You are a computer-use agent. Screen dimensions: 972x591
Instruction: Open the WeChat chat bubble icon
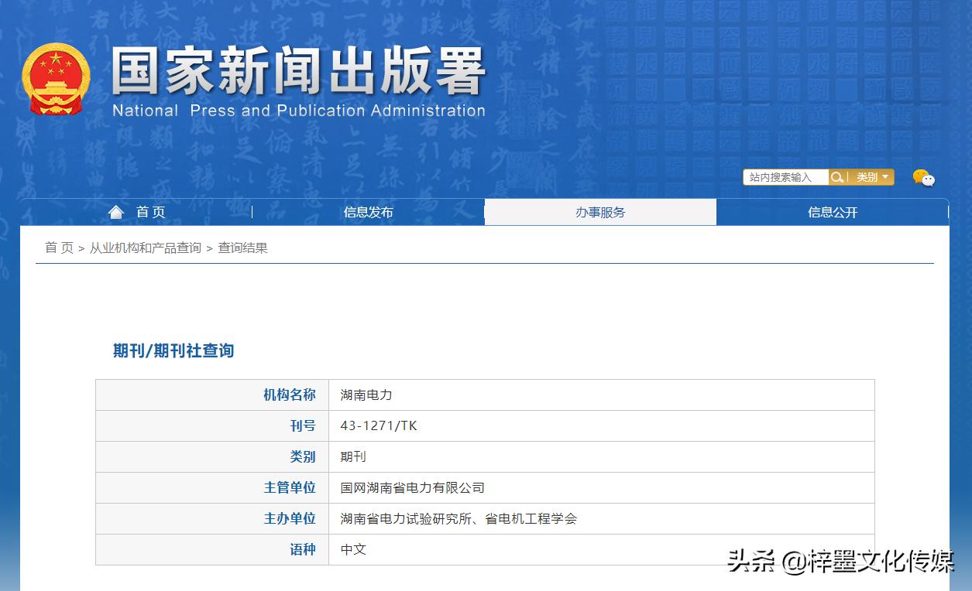[x=923, y=178]
